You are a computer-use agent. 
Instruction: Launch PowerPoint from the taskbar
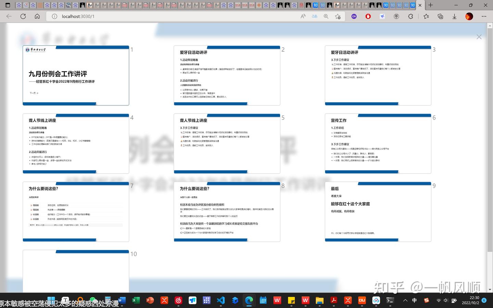pos(150,300)
